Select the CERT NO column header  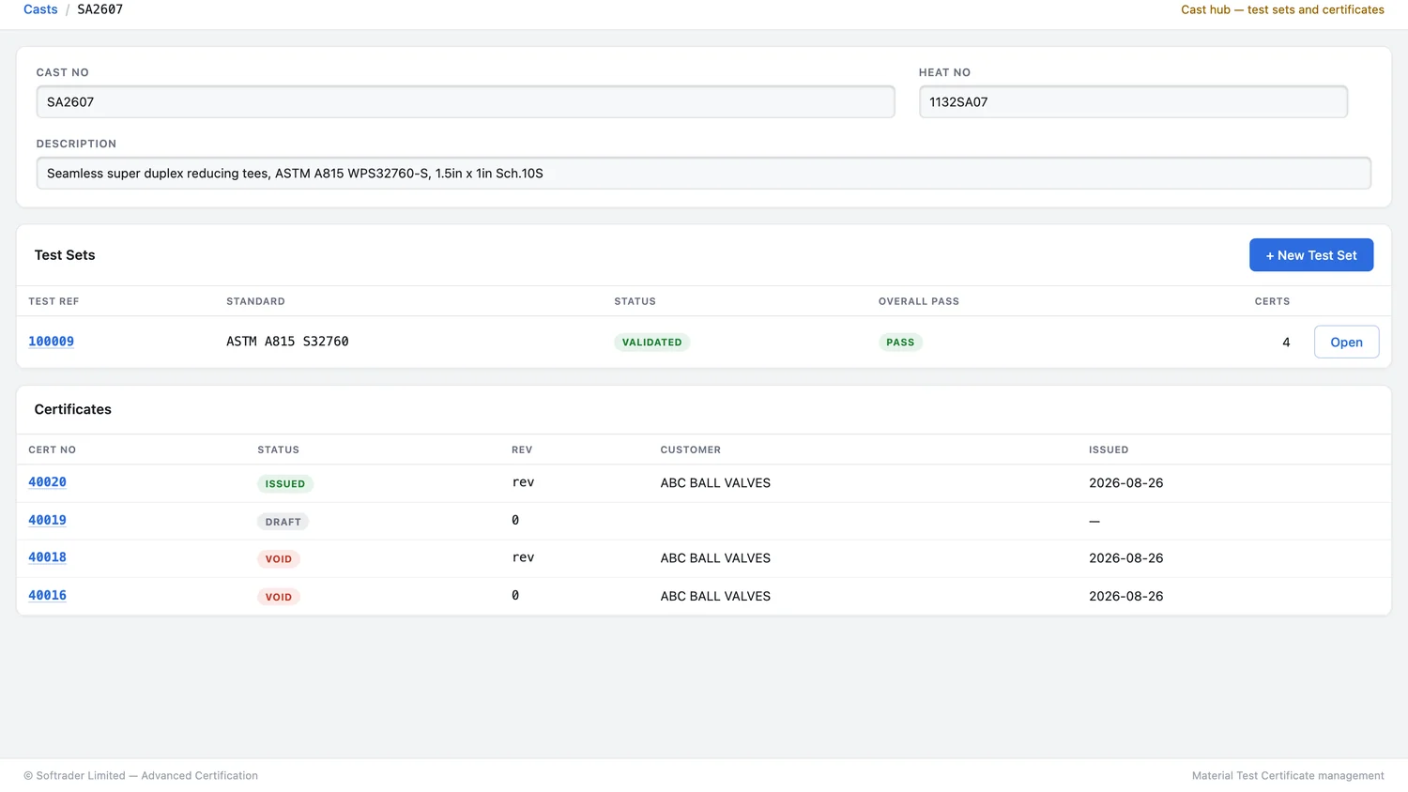point(52,449)
